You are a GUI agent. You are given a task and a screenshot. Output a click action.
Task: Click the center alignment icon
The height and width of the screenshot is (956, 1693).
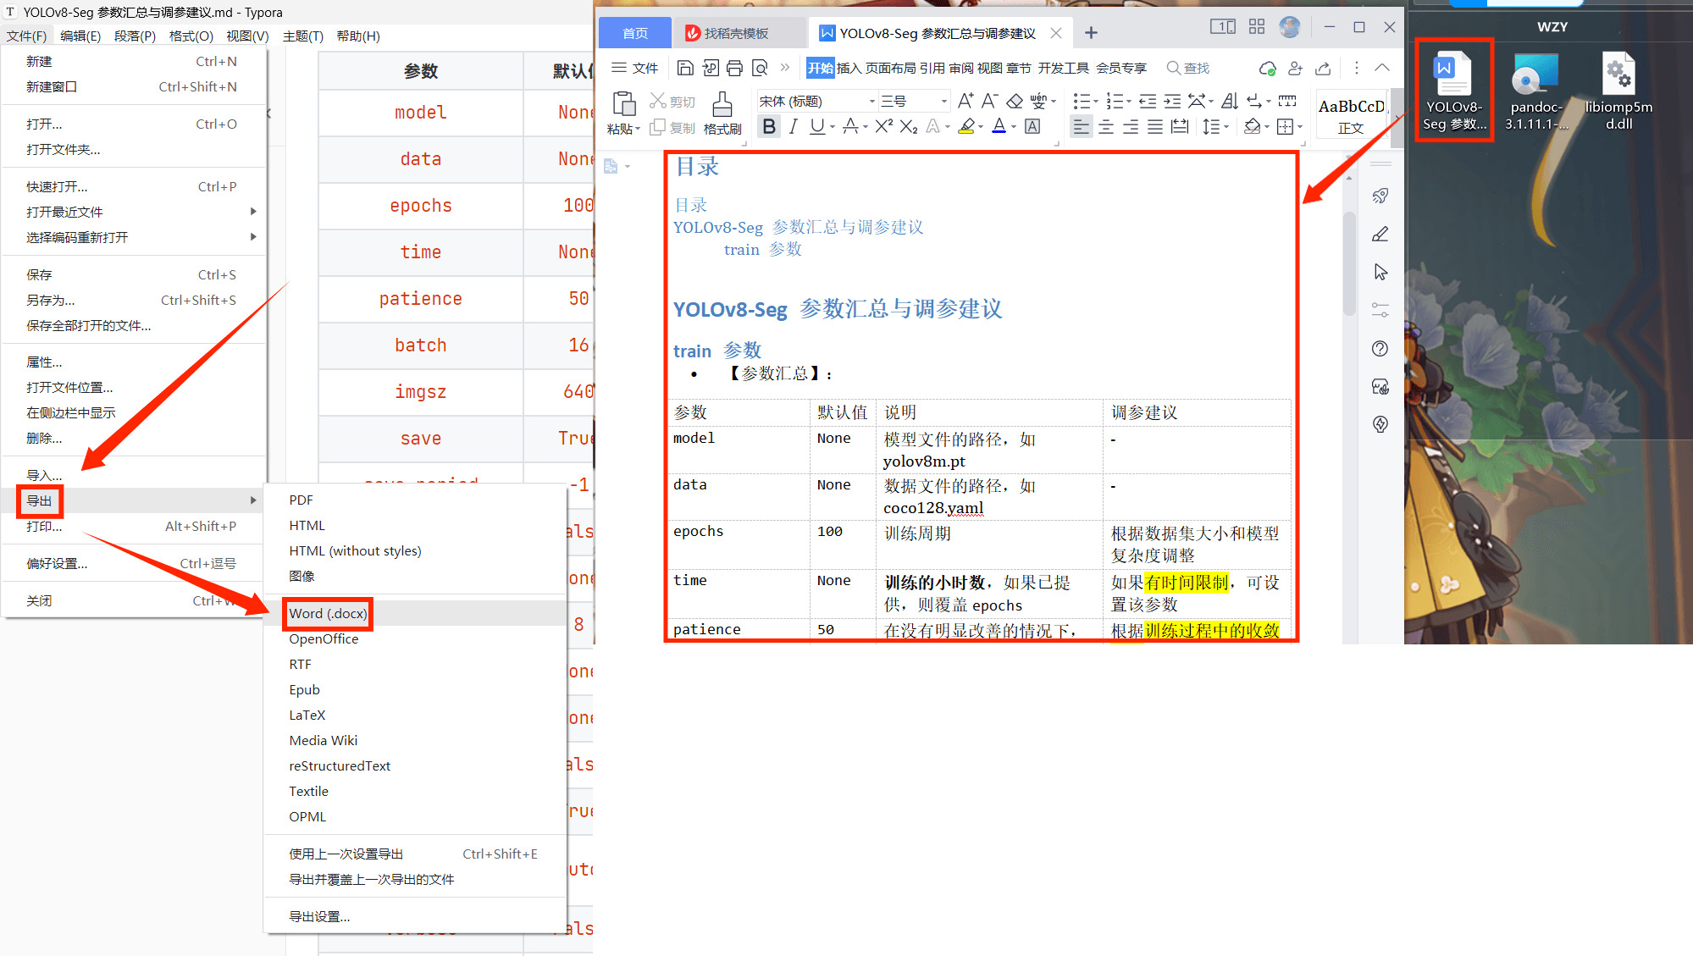pyautogui.click(x=1106, y=126)
